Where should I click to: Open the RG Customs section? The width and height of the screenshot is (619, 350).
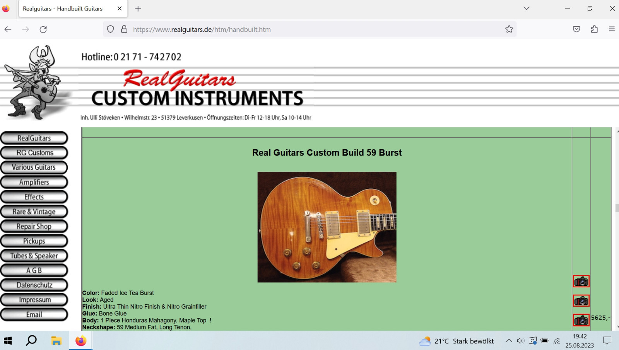[34, 153]
